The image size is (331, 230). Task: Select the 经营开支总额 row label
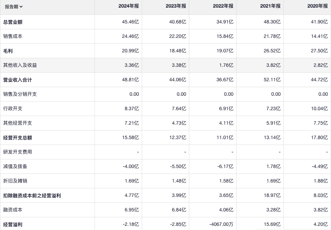[18, 138]
